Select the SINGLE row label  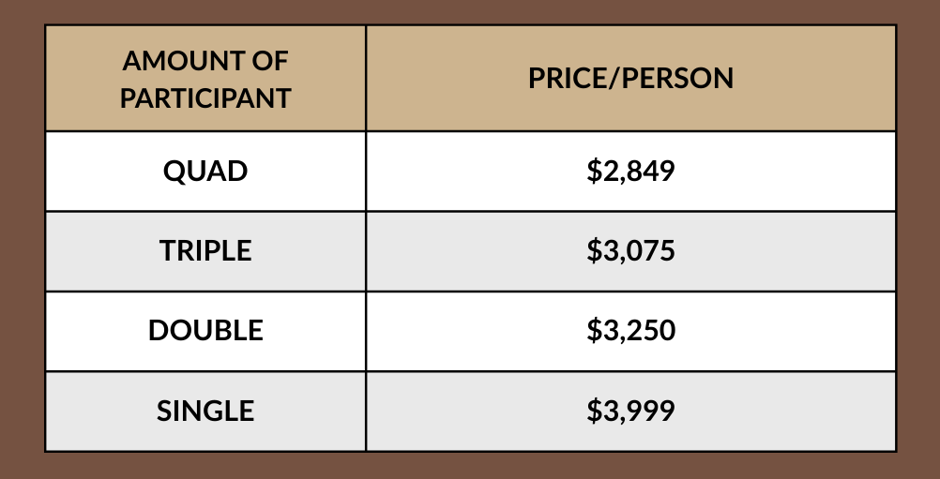click(x=205, y=411)
